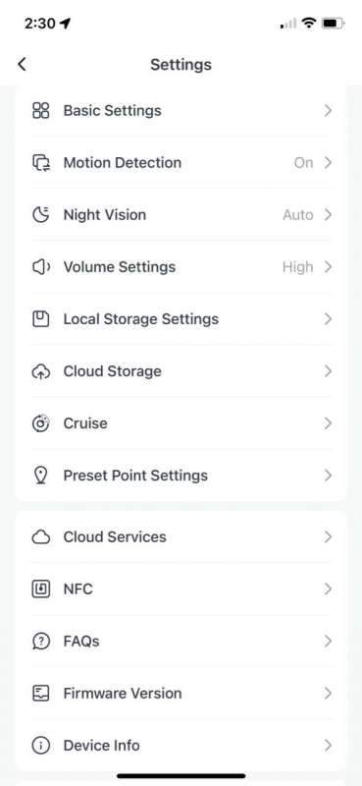
Task: Tap the back arrow in the header
Action: pos(22,64)
